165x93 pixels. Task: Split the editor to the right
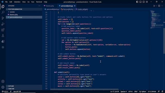coord(159,6)
